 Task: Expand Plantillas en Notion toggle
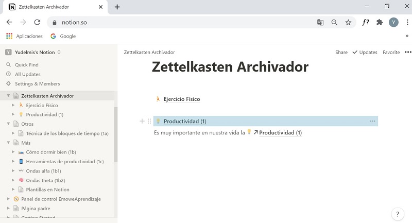(13, 190)
